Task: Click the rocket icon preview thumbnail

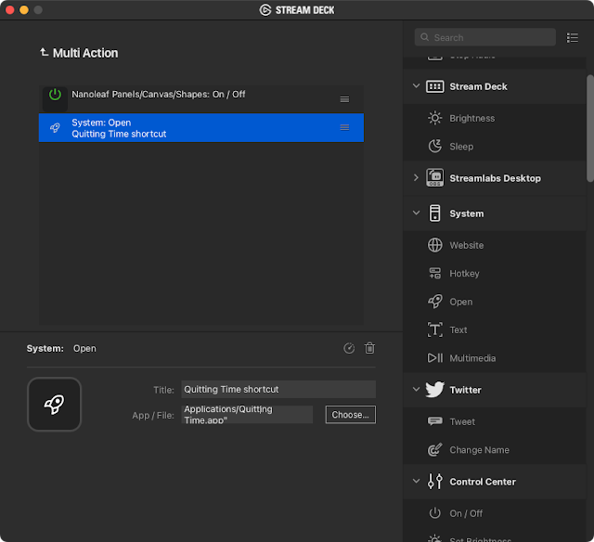Action: pos(55,404)
